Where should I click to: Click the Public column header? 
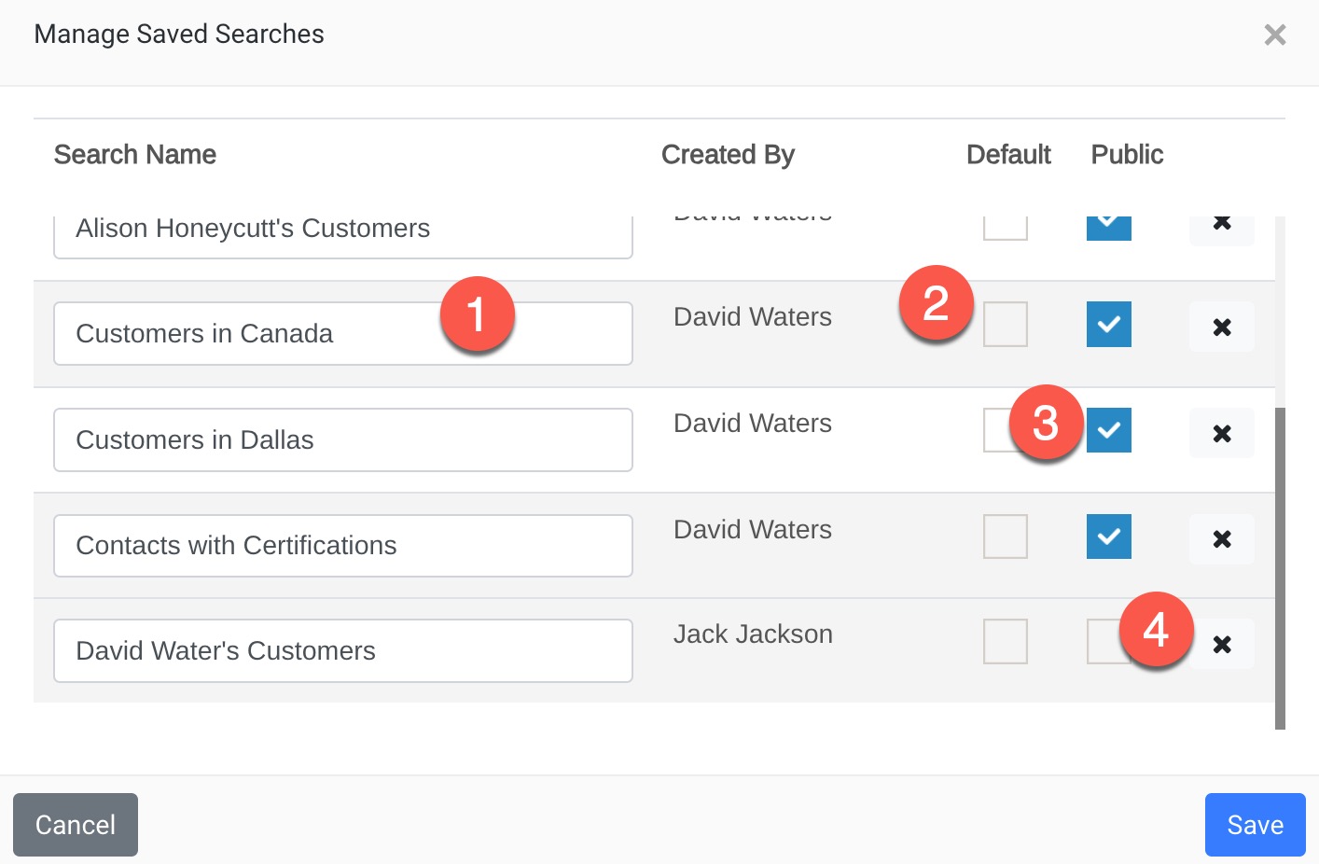click(1127, 154)
